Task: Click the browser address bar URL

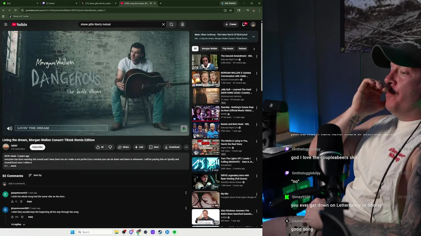Action: click(65, 10)
